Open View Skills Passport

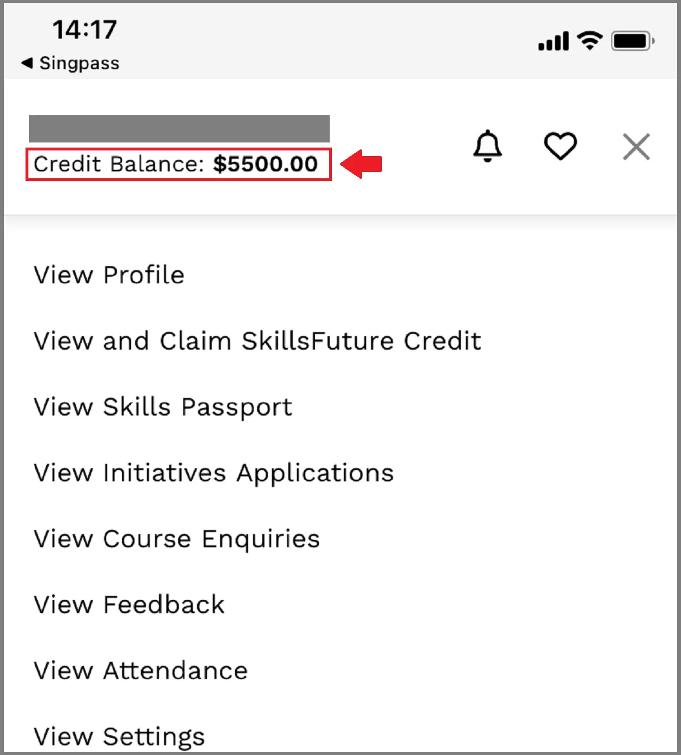coord(163,407)
